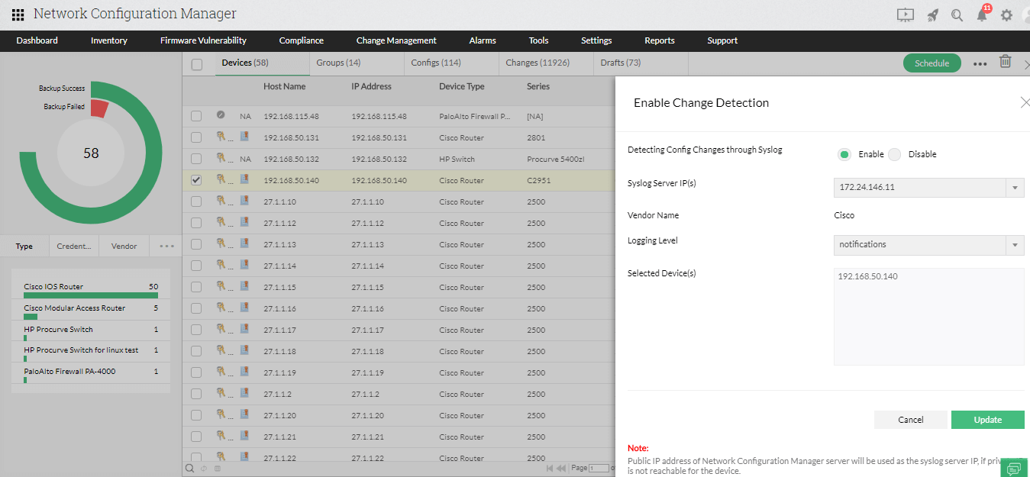The image size is (1030, 477).
Task: Open the settings gear in the header
Action: tap(1006, 15)
